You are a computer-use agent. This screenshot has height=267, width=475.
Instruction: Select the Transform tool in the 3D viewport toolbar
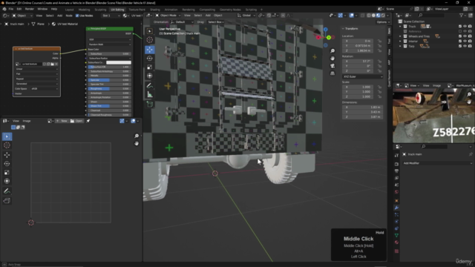click(x=150, y=76)
